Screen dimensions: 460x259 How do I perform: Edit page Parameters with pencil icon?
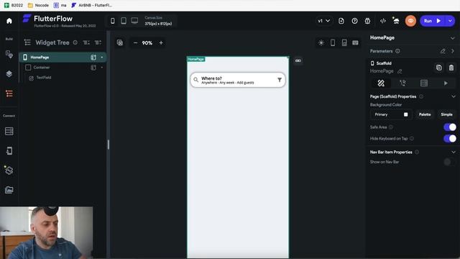coord(443,51)
